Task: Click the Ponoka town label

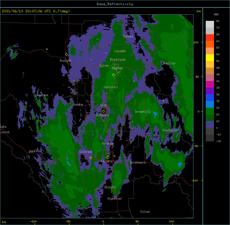Action: 128,36
